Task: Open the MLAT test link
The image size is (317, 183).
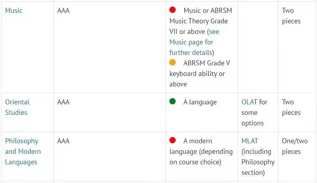Action: pyautogui.click(x=250, y=141)
